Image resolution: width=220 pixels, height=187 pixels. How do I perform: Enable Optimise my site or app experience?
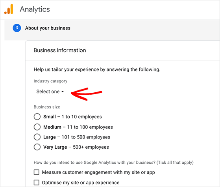(37, 183)
